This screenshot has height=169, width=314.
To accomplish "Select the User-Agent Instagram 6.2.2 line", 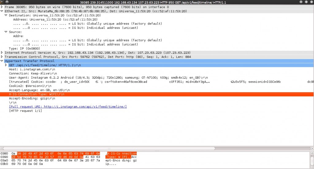I will click(x=108, y=78).
